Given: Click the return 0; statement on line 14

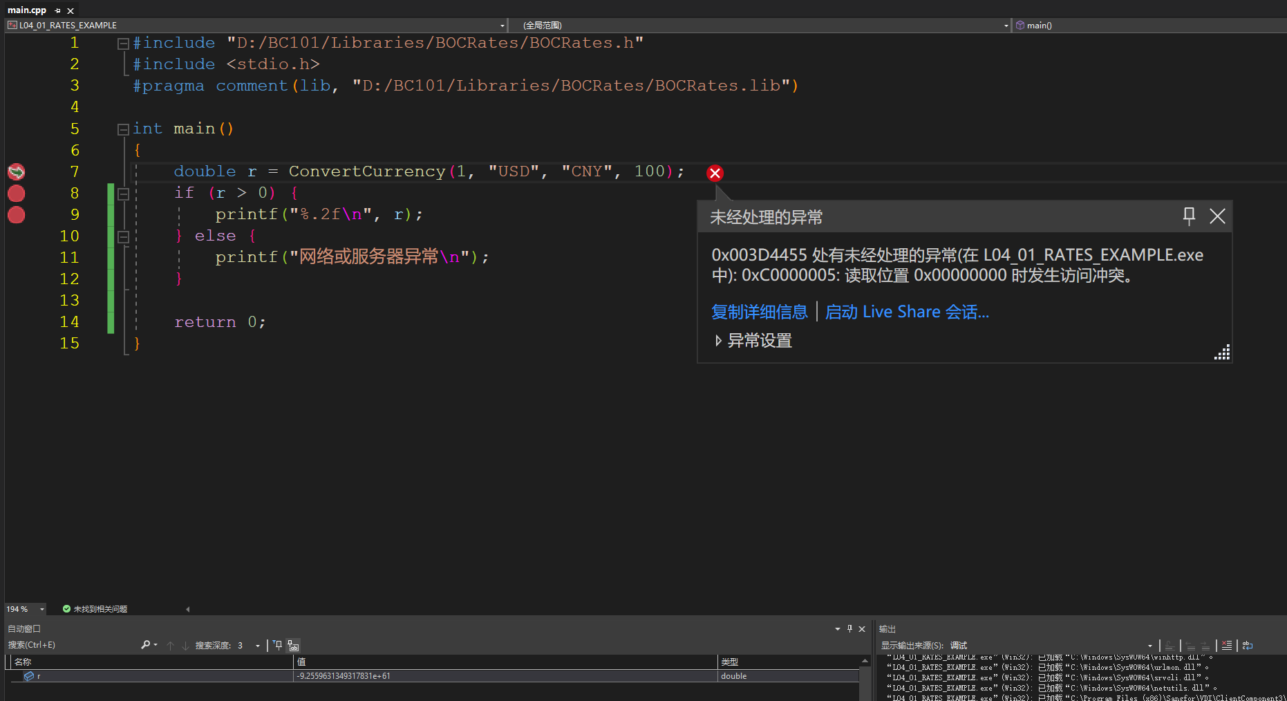Looking at the screenshot, I should click(x=220, y=322).
